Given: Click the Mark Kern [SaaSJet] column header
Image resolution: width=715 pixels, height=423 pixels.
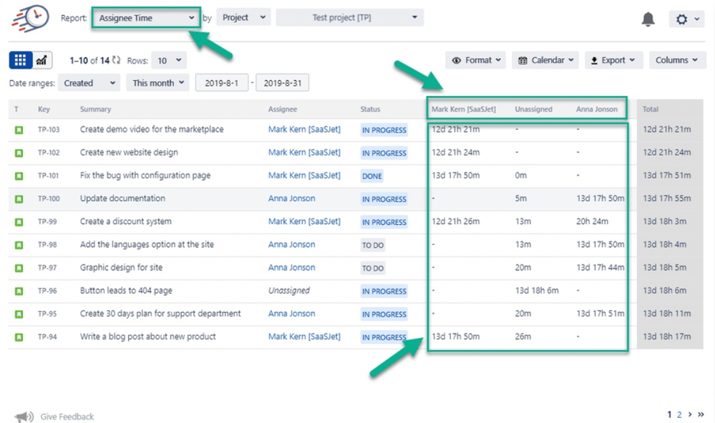Looking at the screenshot, I should (464, 110).
